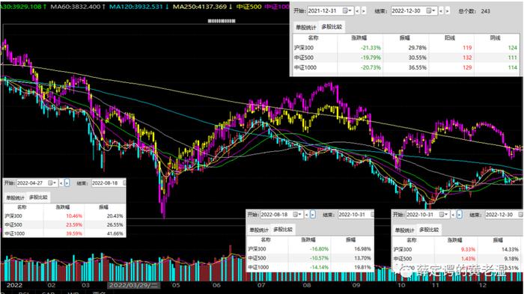The width and height of the screenshot is (524, 294).
Task: Switch to 单股统计 tab in April-August panel
Action: [15, 197]
